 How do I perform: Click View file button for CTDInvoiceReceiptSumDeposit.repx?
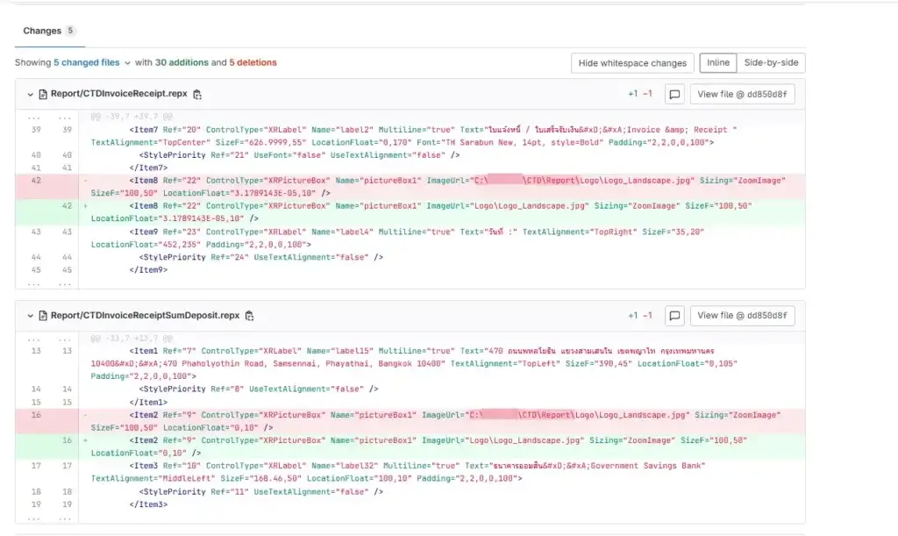coord(743,316)
